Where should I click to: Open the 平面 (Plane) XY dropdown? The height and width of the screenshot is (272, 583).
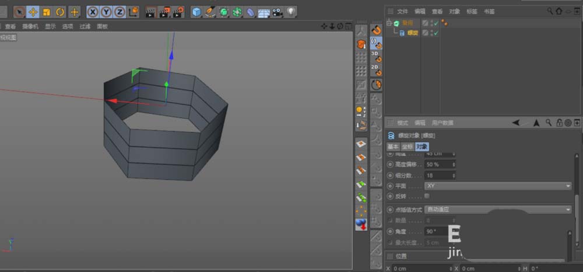click(498, 186)
